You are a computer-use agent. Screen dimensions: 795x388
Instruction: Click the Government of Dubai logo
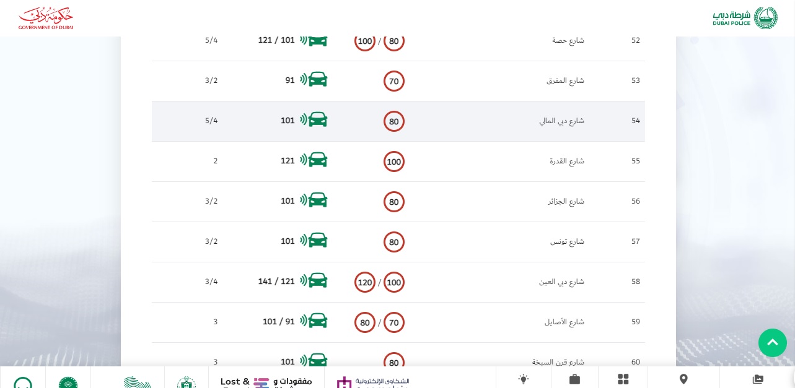(46, 19)
